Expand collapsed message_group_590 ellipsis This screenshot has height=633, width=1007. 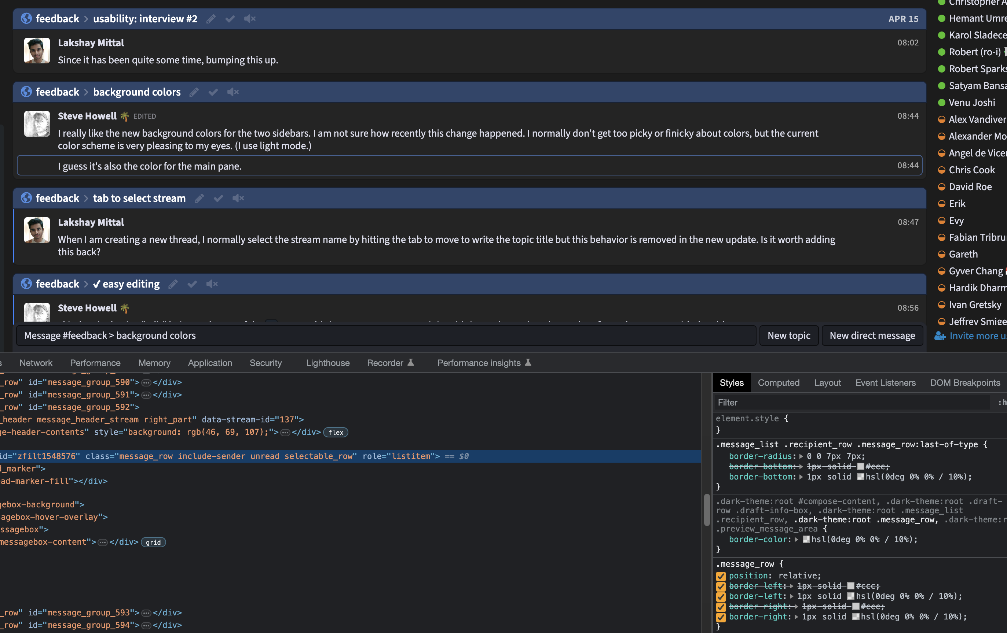(x=146, y=382)
